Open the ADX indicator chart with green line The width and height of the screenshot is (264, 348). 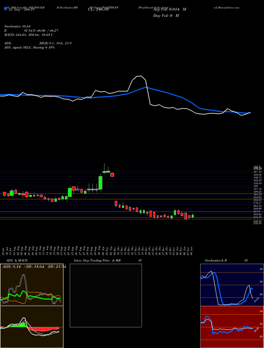[32, 285]
